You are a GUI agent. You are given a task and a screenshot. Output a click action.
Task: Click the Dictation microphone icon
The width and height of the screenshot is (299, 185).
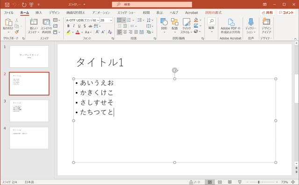[251, 22]
